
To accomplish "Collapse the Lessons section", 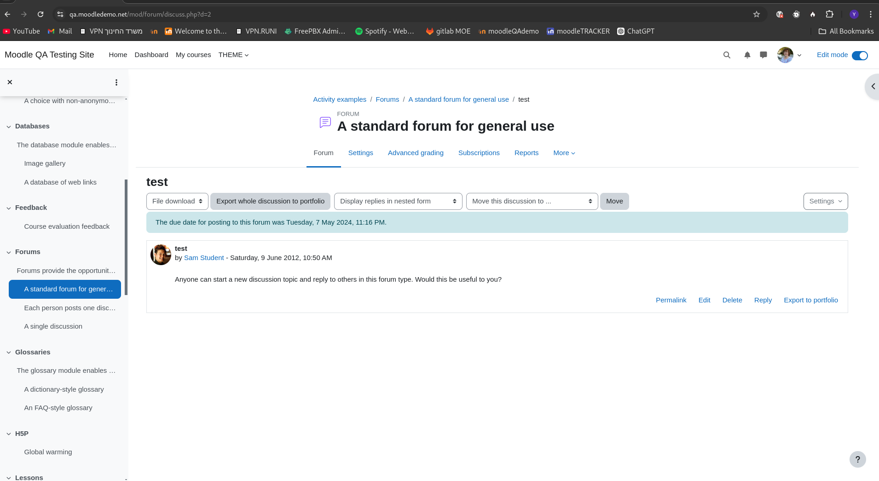I will click(x=9, y=478).
